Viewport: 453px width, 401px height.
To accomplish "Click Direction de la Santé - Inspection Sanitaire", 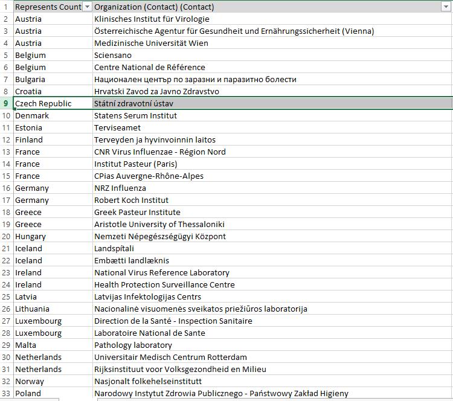I will (272, 321).
